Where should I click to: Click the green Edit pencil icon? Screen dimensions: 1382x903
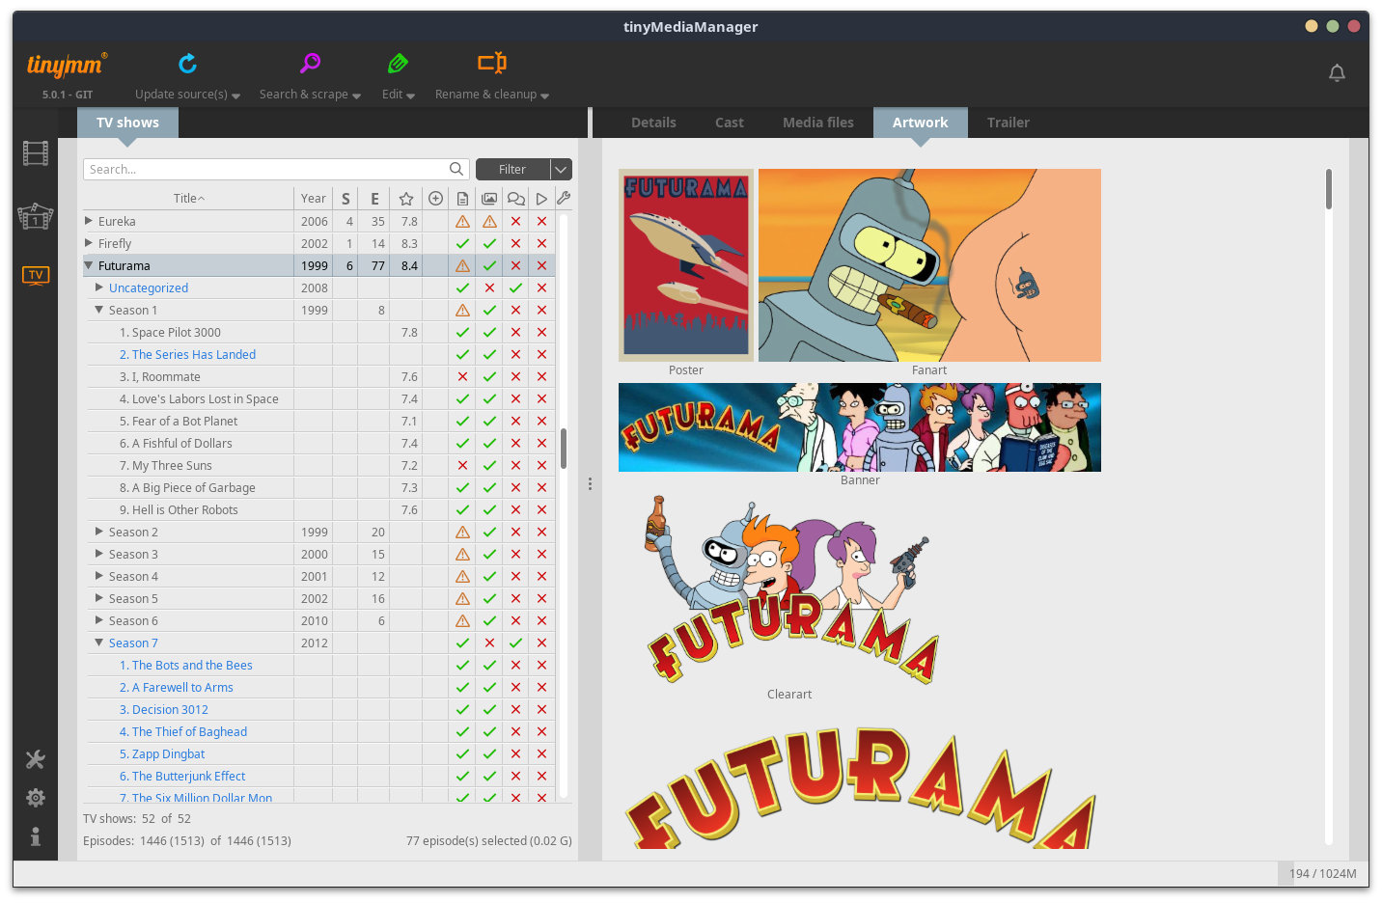pyautogui.click(x=398, y=64)
